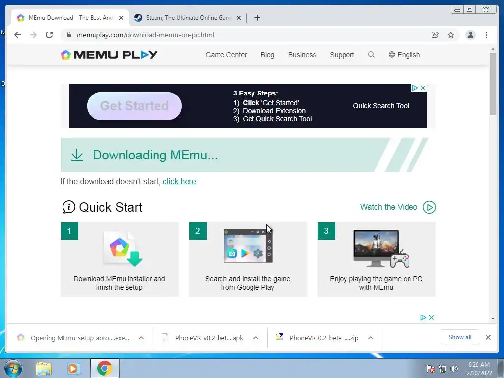Switch to the Steam tab
Image resolution: width=504 pixels, height=378 pixels.
coord(188,18)
